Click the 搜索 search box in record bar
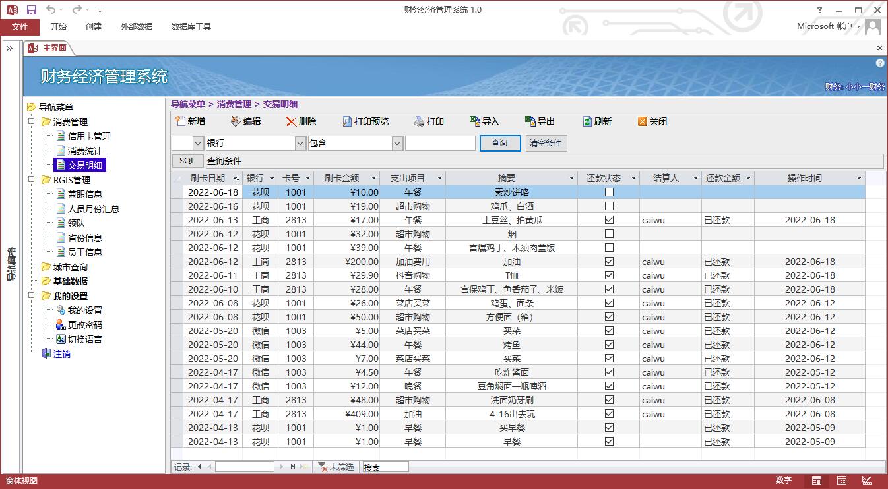The width and height of the screenshot is (888, 489). pos(385,467)
